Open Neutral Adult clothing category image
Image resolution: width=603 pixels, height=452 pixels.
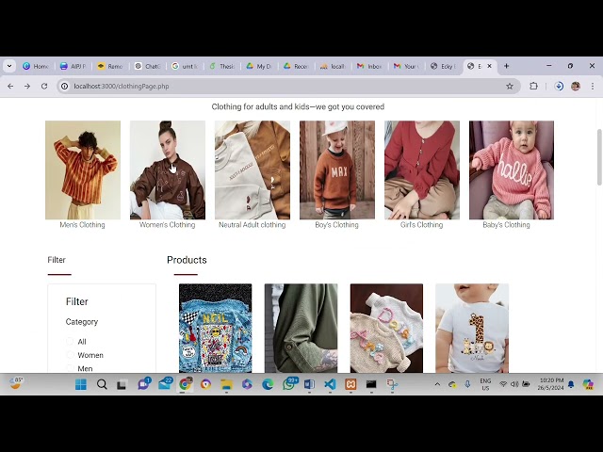click(x=253, y=169)
